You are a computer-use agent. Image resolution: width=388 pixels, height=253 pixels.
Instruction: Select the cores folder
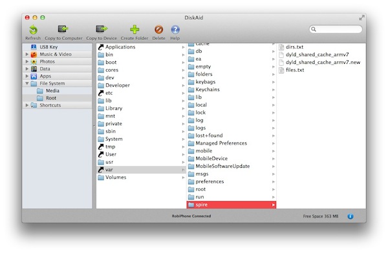(141, 70)
